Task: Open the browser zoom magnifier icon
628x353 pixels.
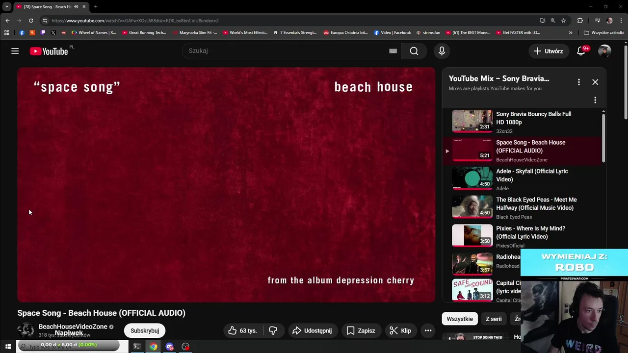Action: coord(553,21)
